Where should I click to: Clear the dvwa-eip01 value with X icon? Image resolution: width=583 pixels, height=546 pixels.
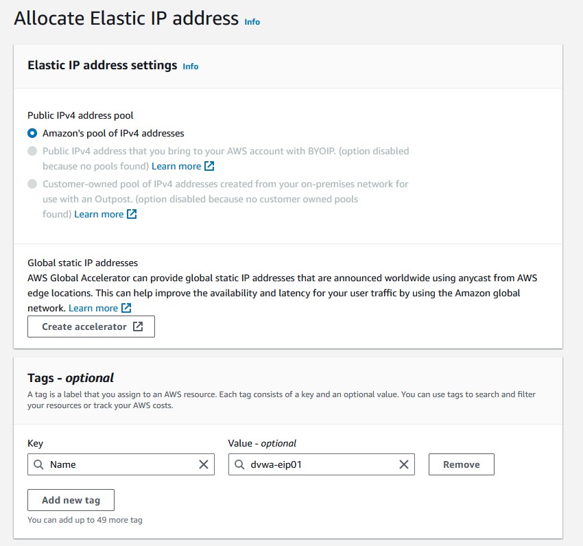point(404,464)
